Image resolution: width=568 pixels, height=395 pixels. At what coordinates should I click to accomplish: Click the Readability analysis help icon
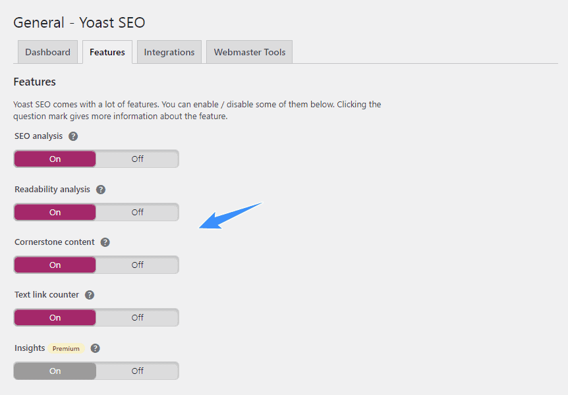tap(101, 190)
